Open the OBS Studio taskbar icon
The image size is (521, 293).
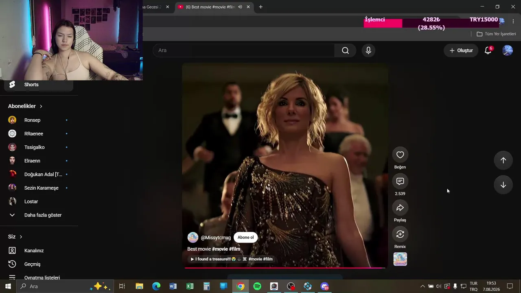click(291, 286)
